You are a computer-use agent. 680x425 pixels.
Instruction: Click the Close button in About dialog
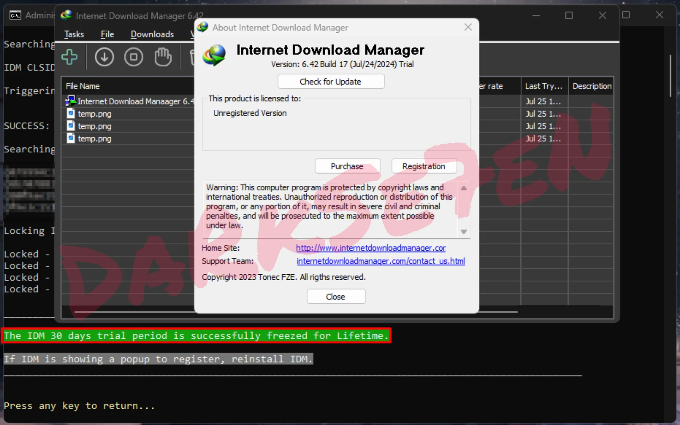(x=336, y=297)
